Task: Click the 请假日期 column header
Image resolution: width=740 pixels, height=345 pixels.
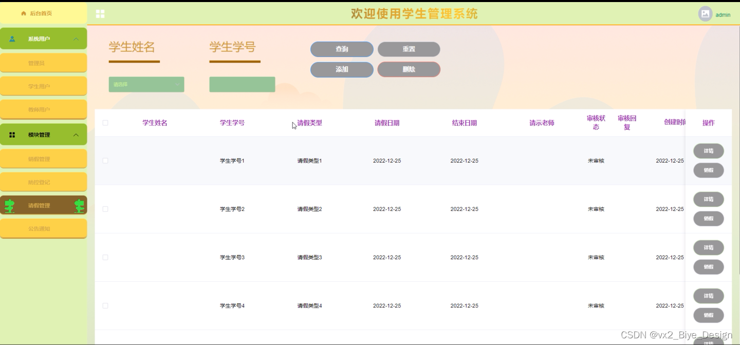Action: pyautogui.click(x=387, y=123)
